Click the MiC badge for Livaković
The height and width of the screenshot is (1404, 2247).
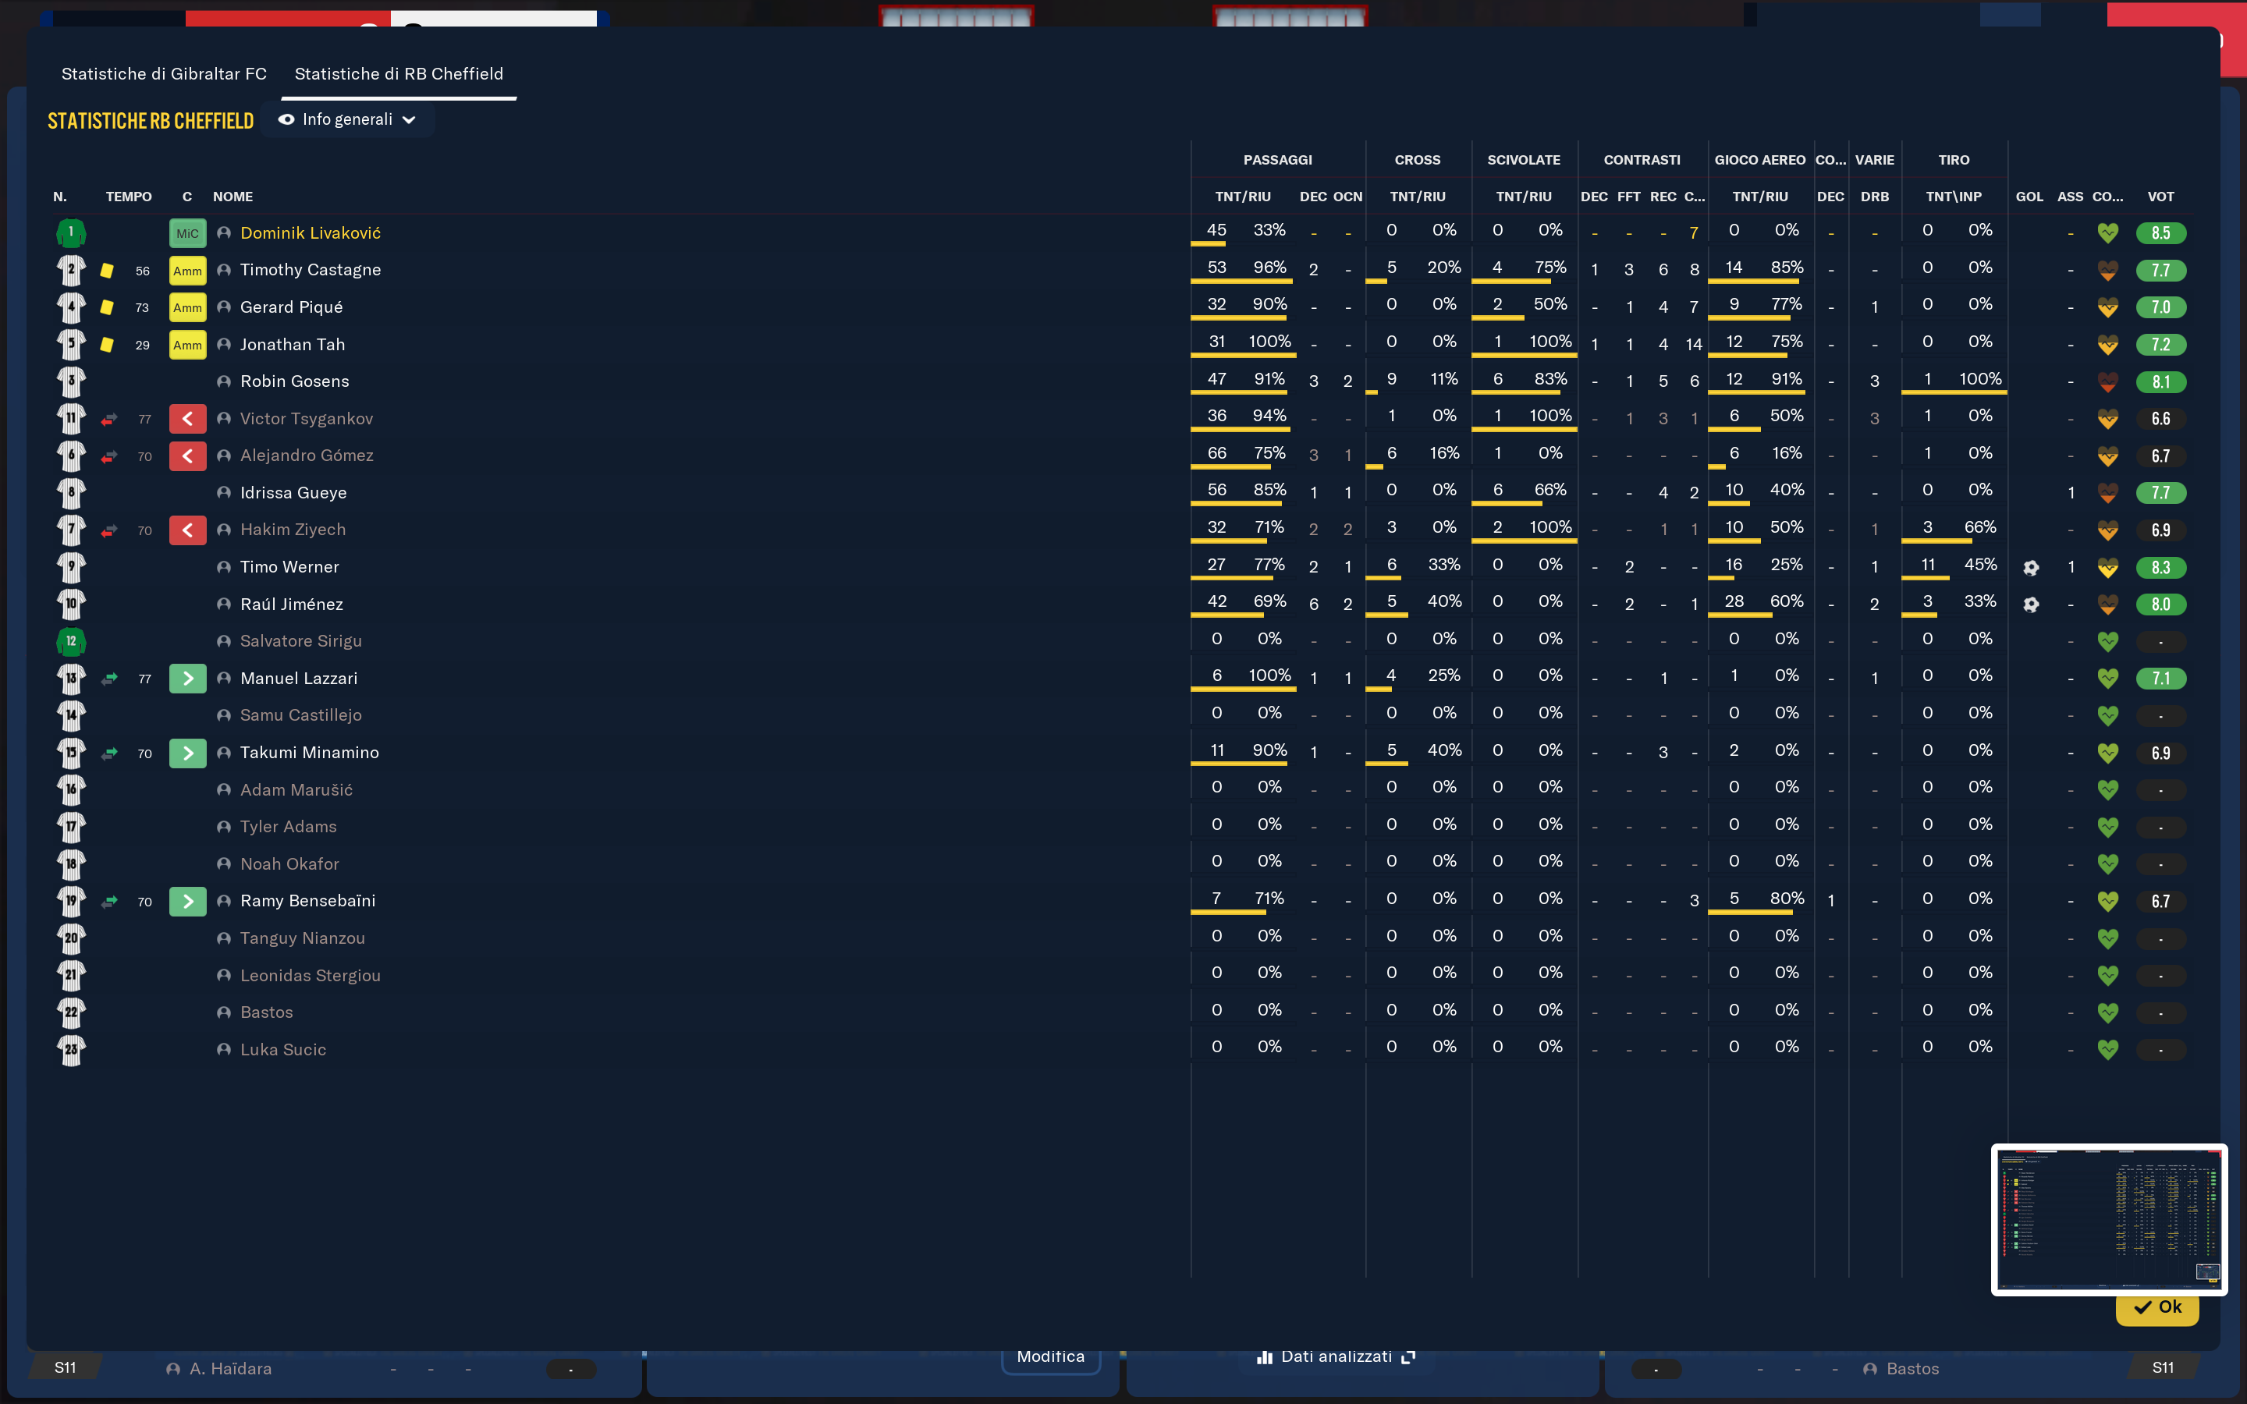[187, 233]
